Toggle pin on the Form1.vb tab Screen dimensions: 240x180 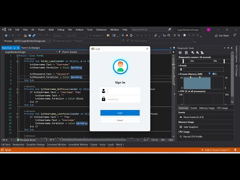click(x=14, y=48)
